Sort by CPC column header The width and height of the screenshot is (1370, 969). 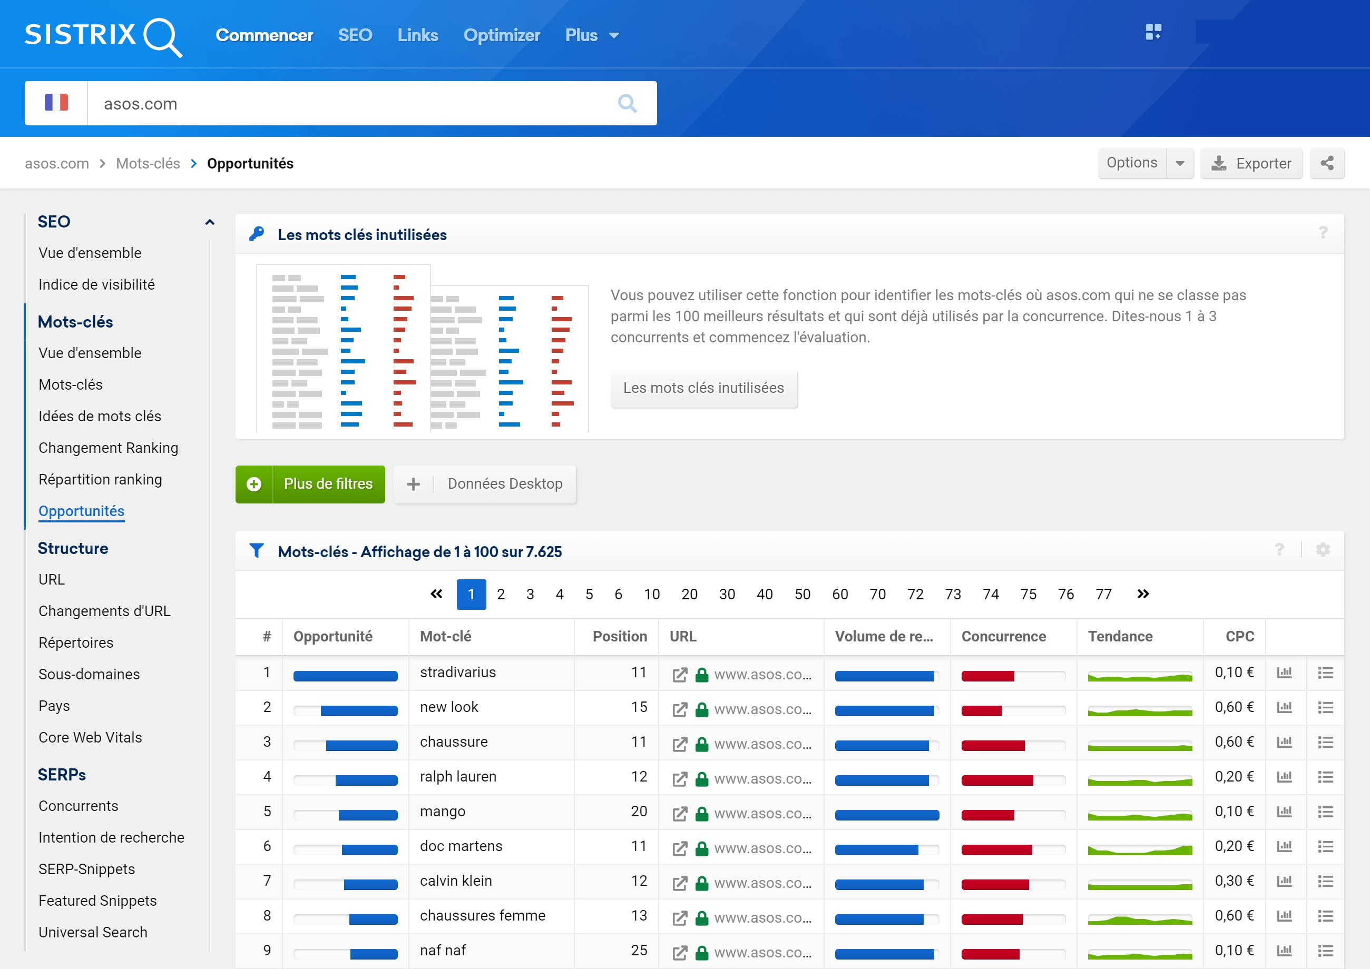[1239, 636]
